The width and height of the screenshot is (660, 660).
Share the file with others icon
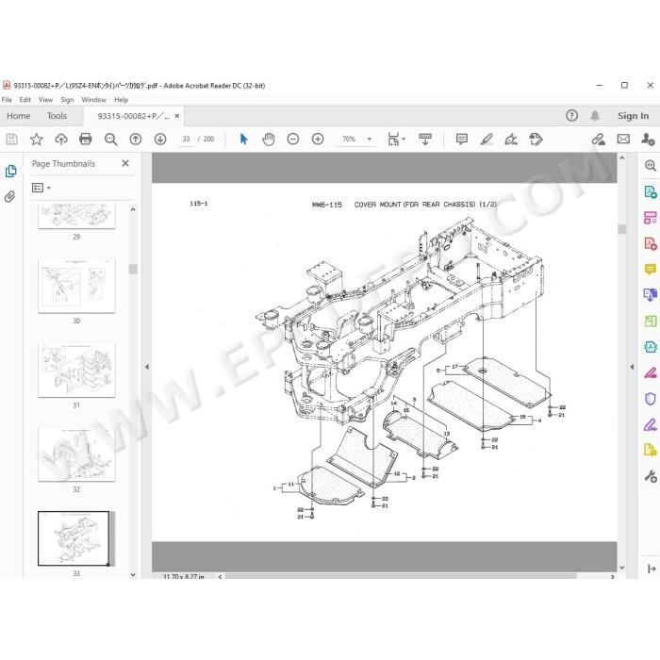(x=648, y=139)
